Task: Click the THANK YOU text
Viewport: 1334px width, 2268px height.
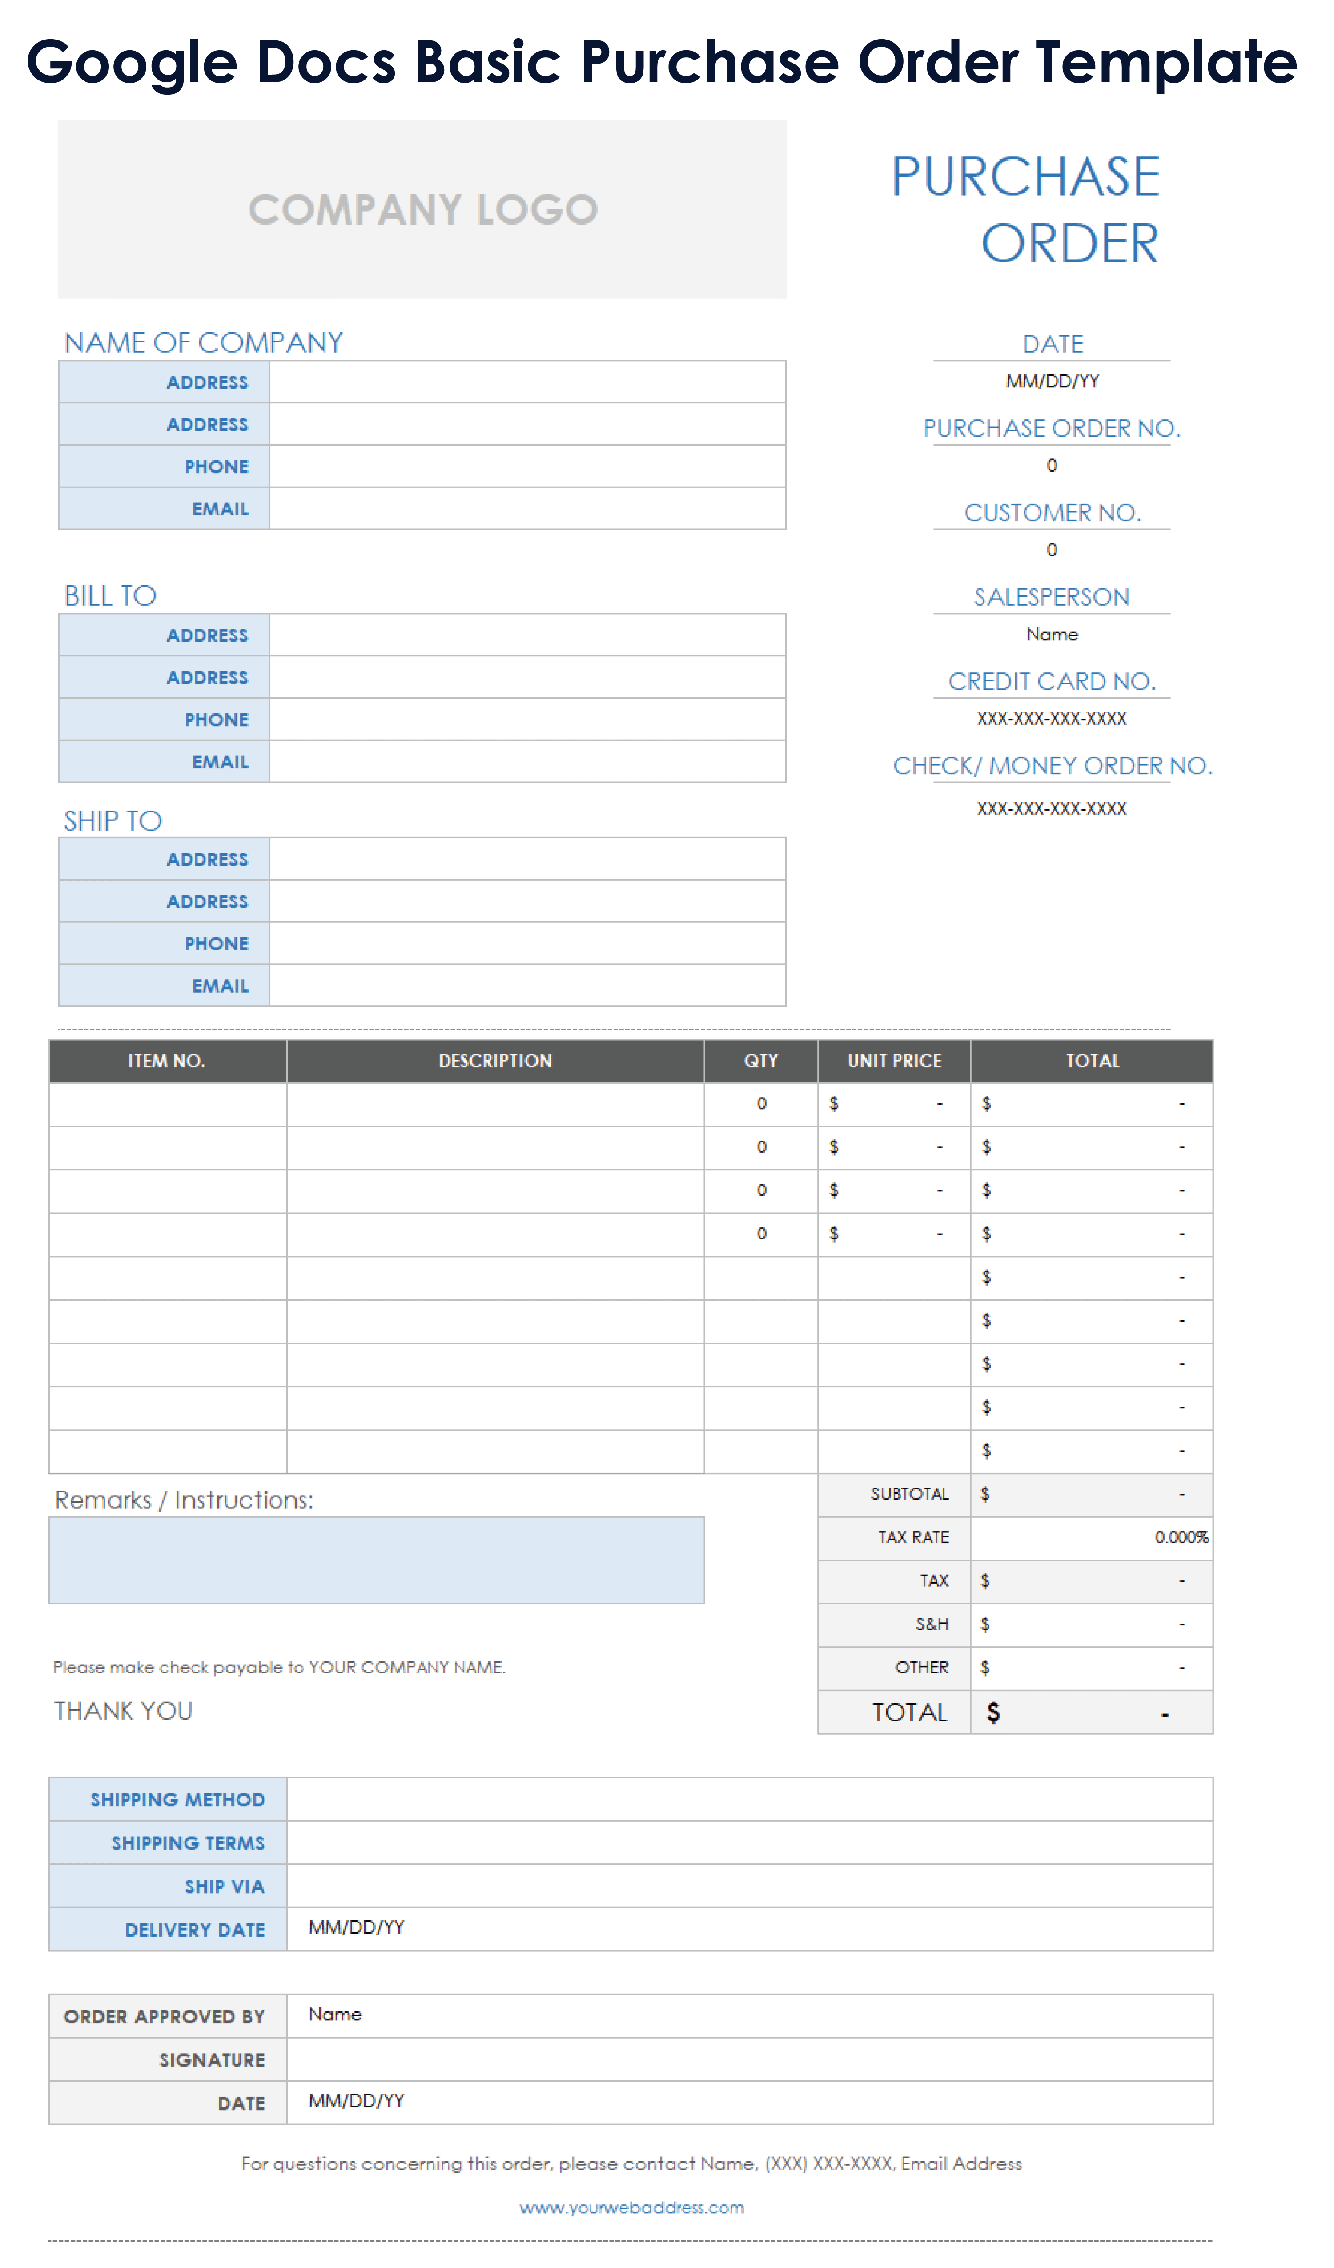Action: (x=123, y=1711)
